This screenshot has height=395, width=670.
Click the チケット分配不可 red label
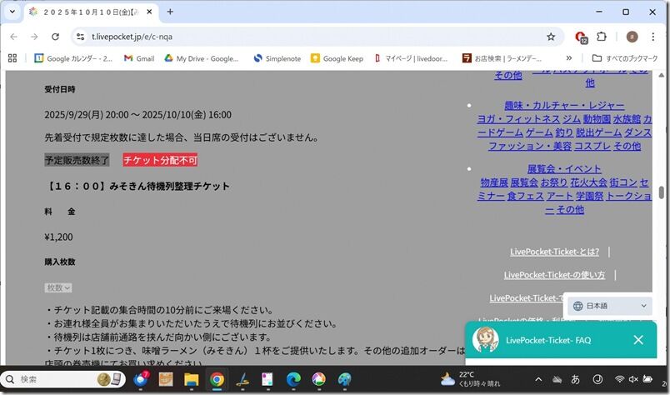tap(160, 160)
